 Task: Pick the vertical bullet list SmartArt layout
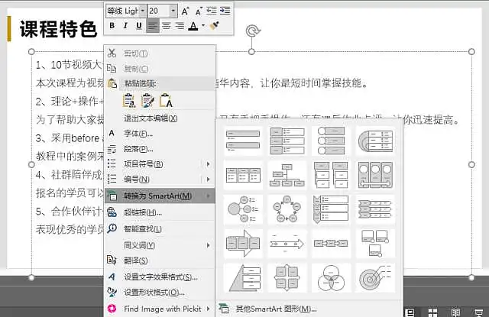[243, 141]
